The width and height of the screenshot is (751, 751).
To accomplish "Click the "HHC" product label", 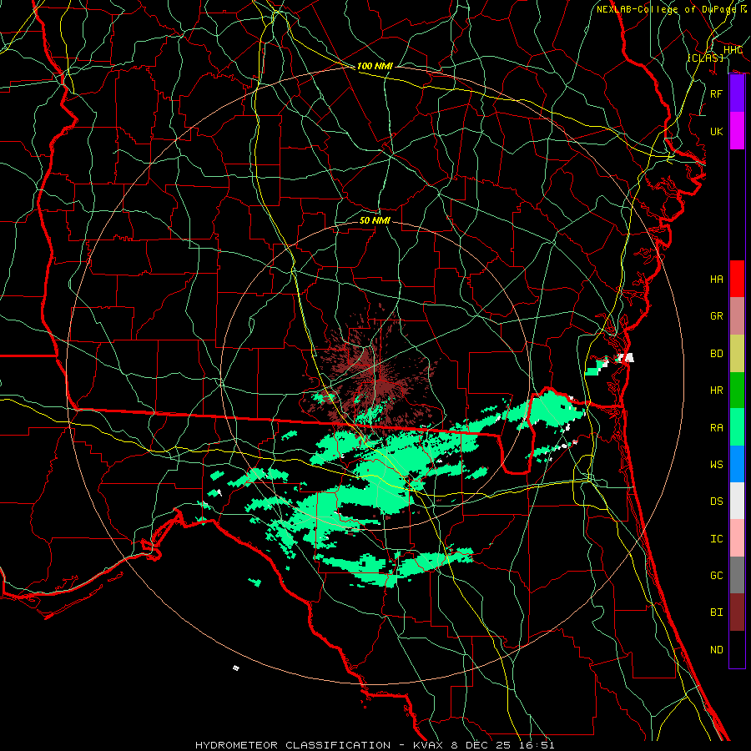I will click(x=733, y=50).
